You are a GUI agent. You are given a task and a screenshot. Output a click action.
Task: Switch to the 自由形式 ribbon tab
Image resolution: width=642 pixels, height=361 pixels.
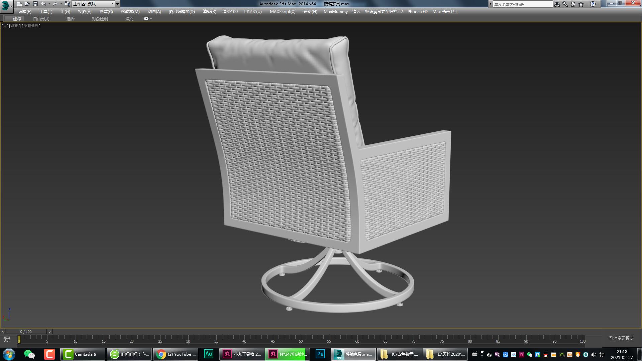(x=41, y=19)
